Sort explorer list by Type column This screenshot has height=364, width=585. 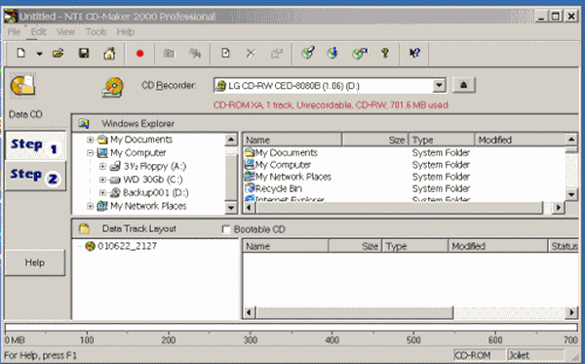coord(442,140)
